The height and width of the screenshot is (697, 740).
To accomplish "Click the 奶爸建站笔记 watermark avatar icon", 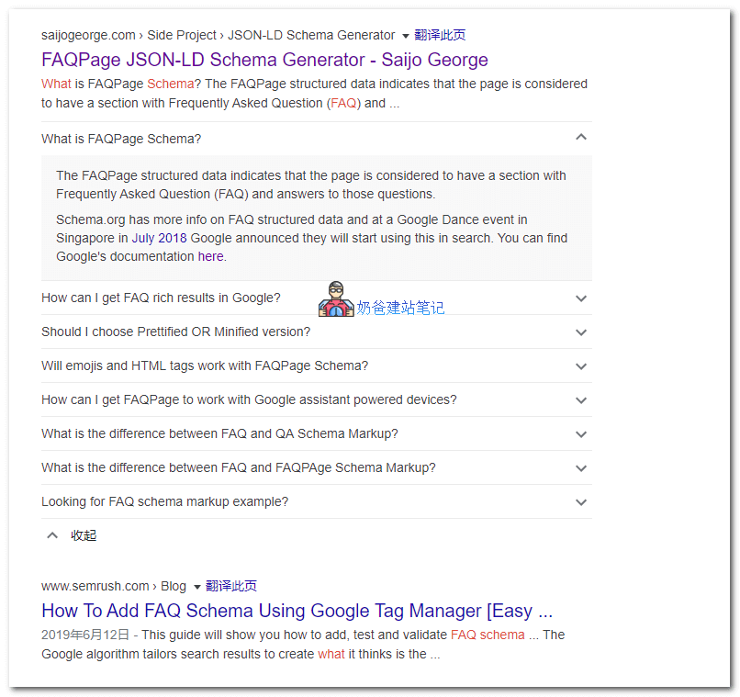I will tap(336, 300).
